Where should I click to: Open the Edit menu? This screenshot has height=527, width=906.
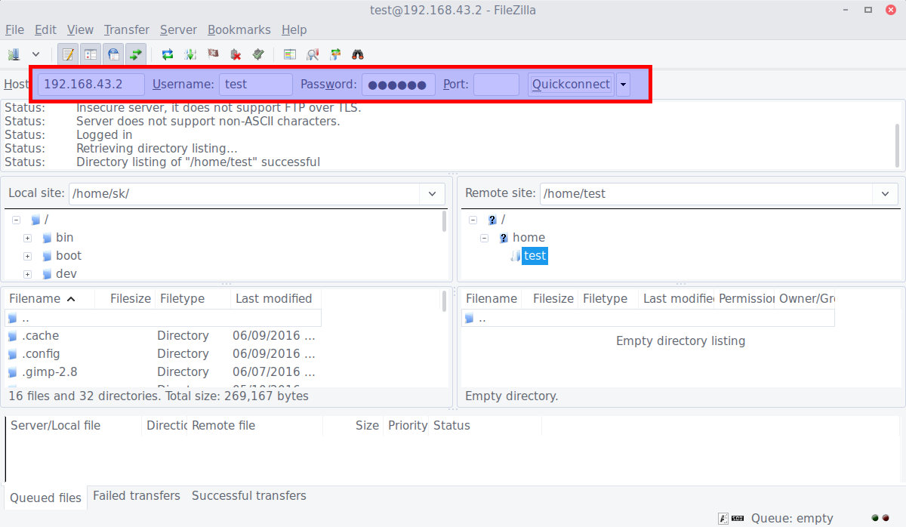45,30
